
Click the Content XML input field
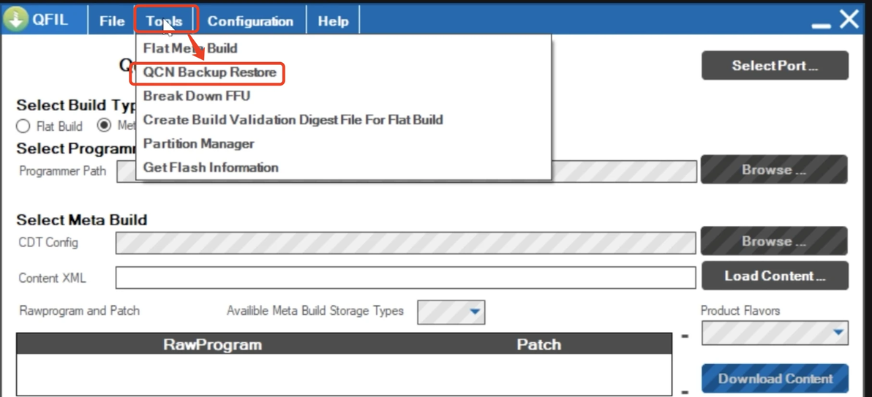tap(405, 278)
